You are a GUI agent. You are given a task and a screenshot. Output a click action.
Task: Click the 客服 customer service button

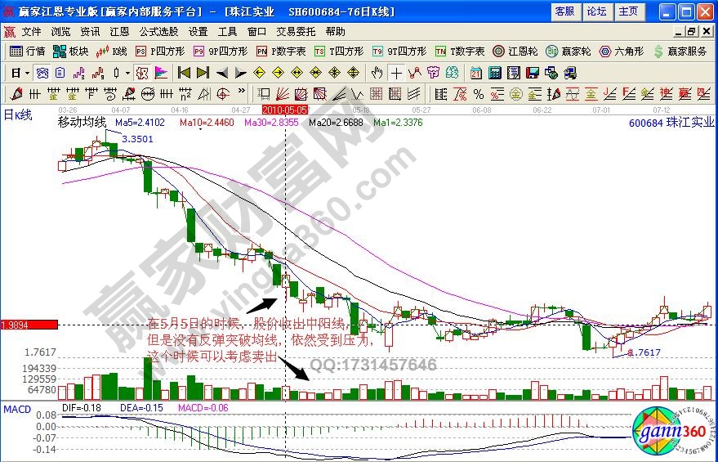point(564,11)
